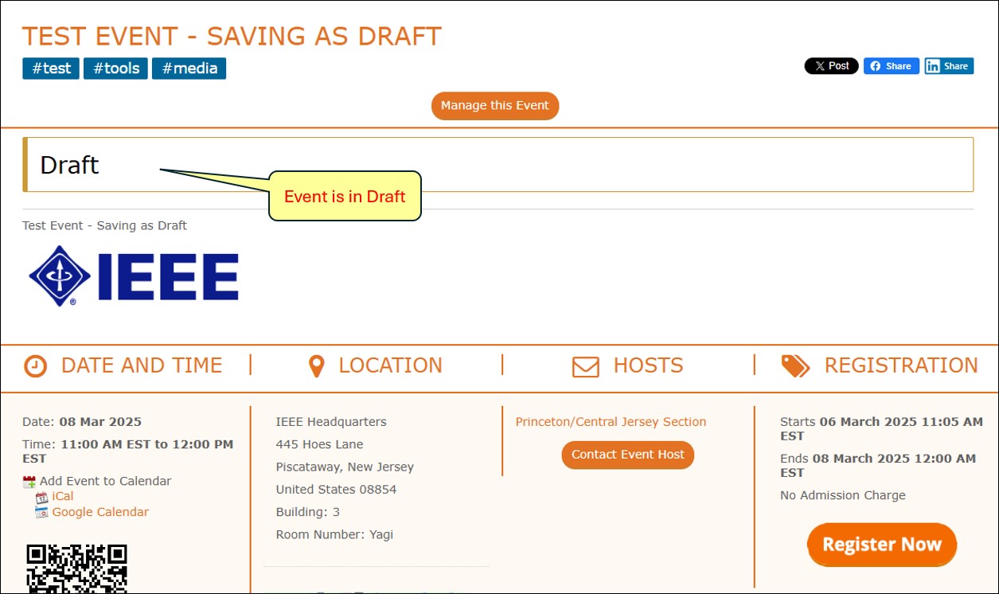This screenshot has width=999, height=594.
Task: Click 'No Admission Charge' text
Action: (843, 495)
